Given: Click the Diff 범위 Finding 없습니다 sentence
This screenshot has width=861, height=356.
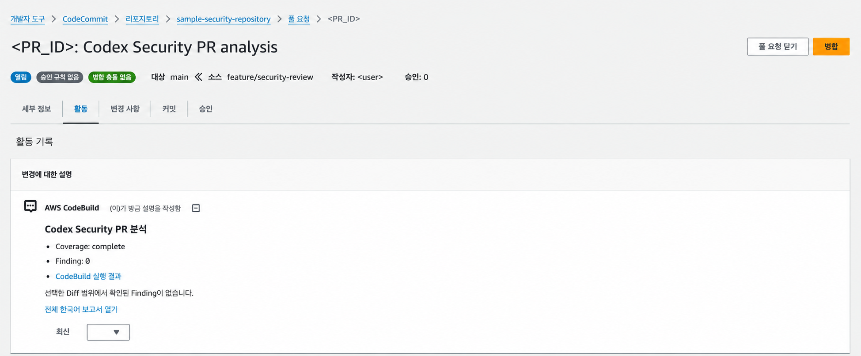Looking at the screenshot, I should (x=119, y=293).
